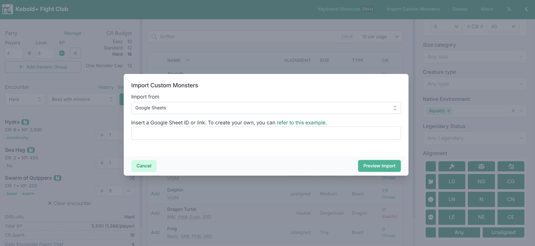This screenshot has height=246, width=535.
Task: Toggle dark mode with the moon icon
Action: point(527,9)
